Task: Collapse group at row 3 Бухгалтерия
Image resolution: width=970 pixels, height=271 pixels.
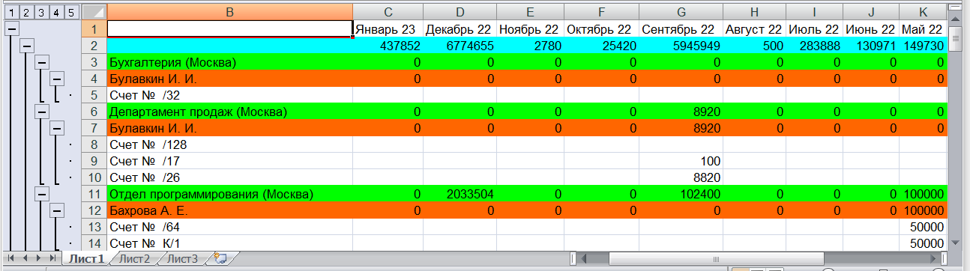Action: click(42, 61)
